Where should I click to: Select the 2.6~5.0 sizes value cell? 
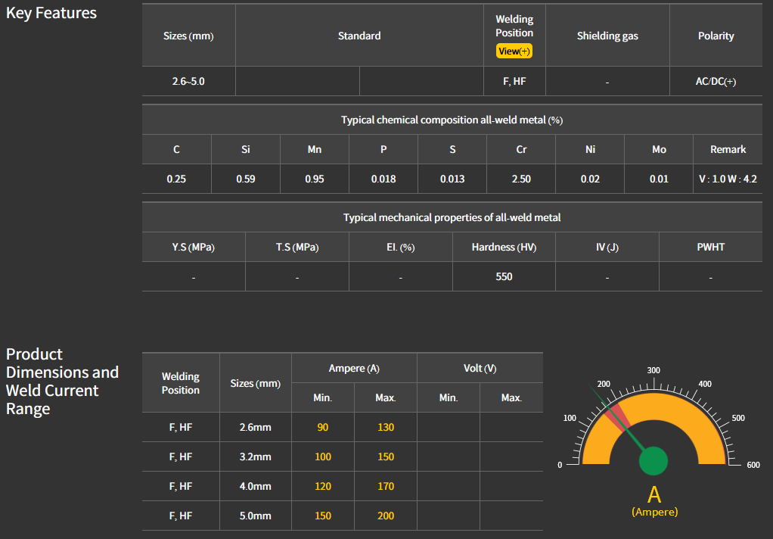coord(188,81)
